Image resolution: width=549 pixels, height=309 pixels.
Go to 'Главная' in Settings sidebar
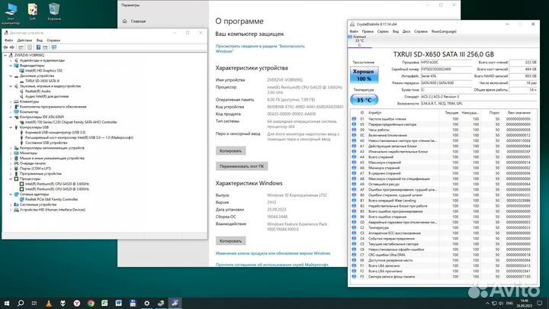coord(138,21)
